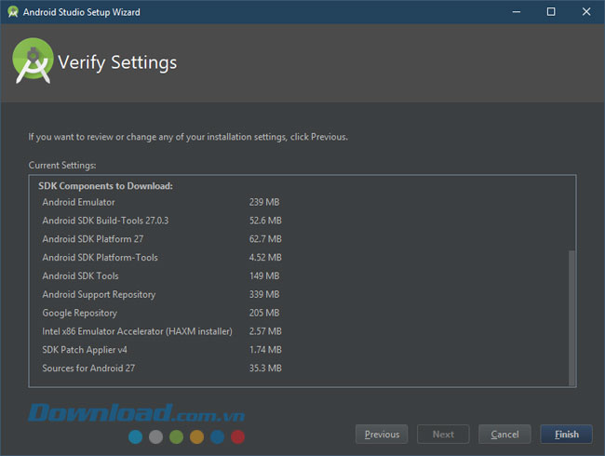Click the Android Studio title bar icon
605x456 pixels.
coord(13,12)
